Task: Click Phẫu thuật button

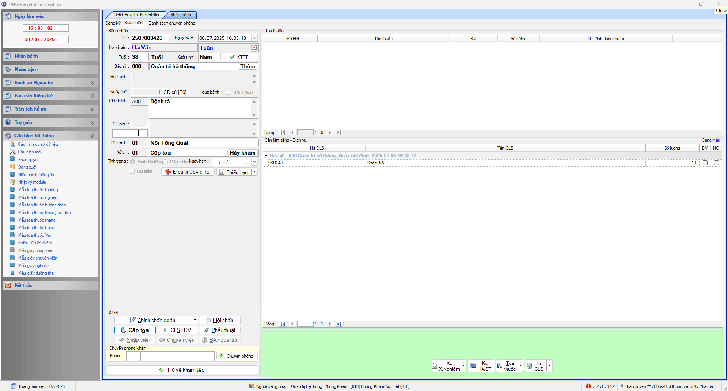Action: 220,330
